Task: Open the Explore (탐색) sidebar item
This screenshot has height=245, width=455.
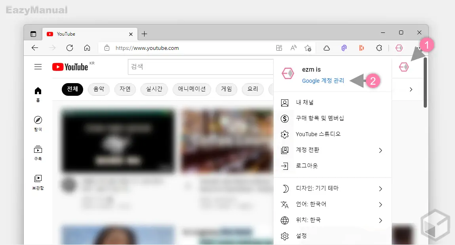Action: tap(38, 124)
